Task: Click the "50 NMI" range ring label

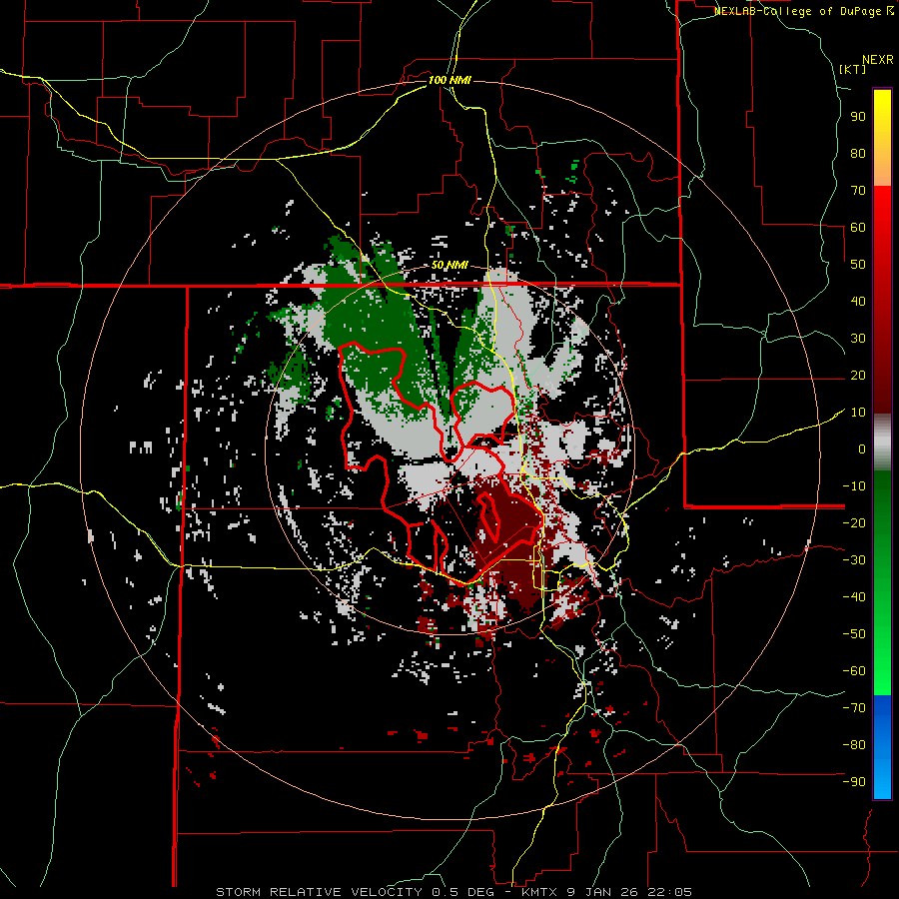Action: coord(450,265)
